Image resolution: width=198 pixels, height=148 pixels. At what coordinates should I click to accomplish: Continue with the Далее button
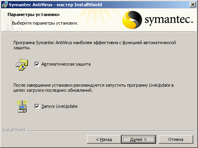pos(138,139)
